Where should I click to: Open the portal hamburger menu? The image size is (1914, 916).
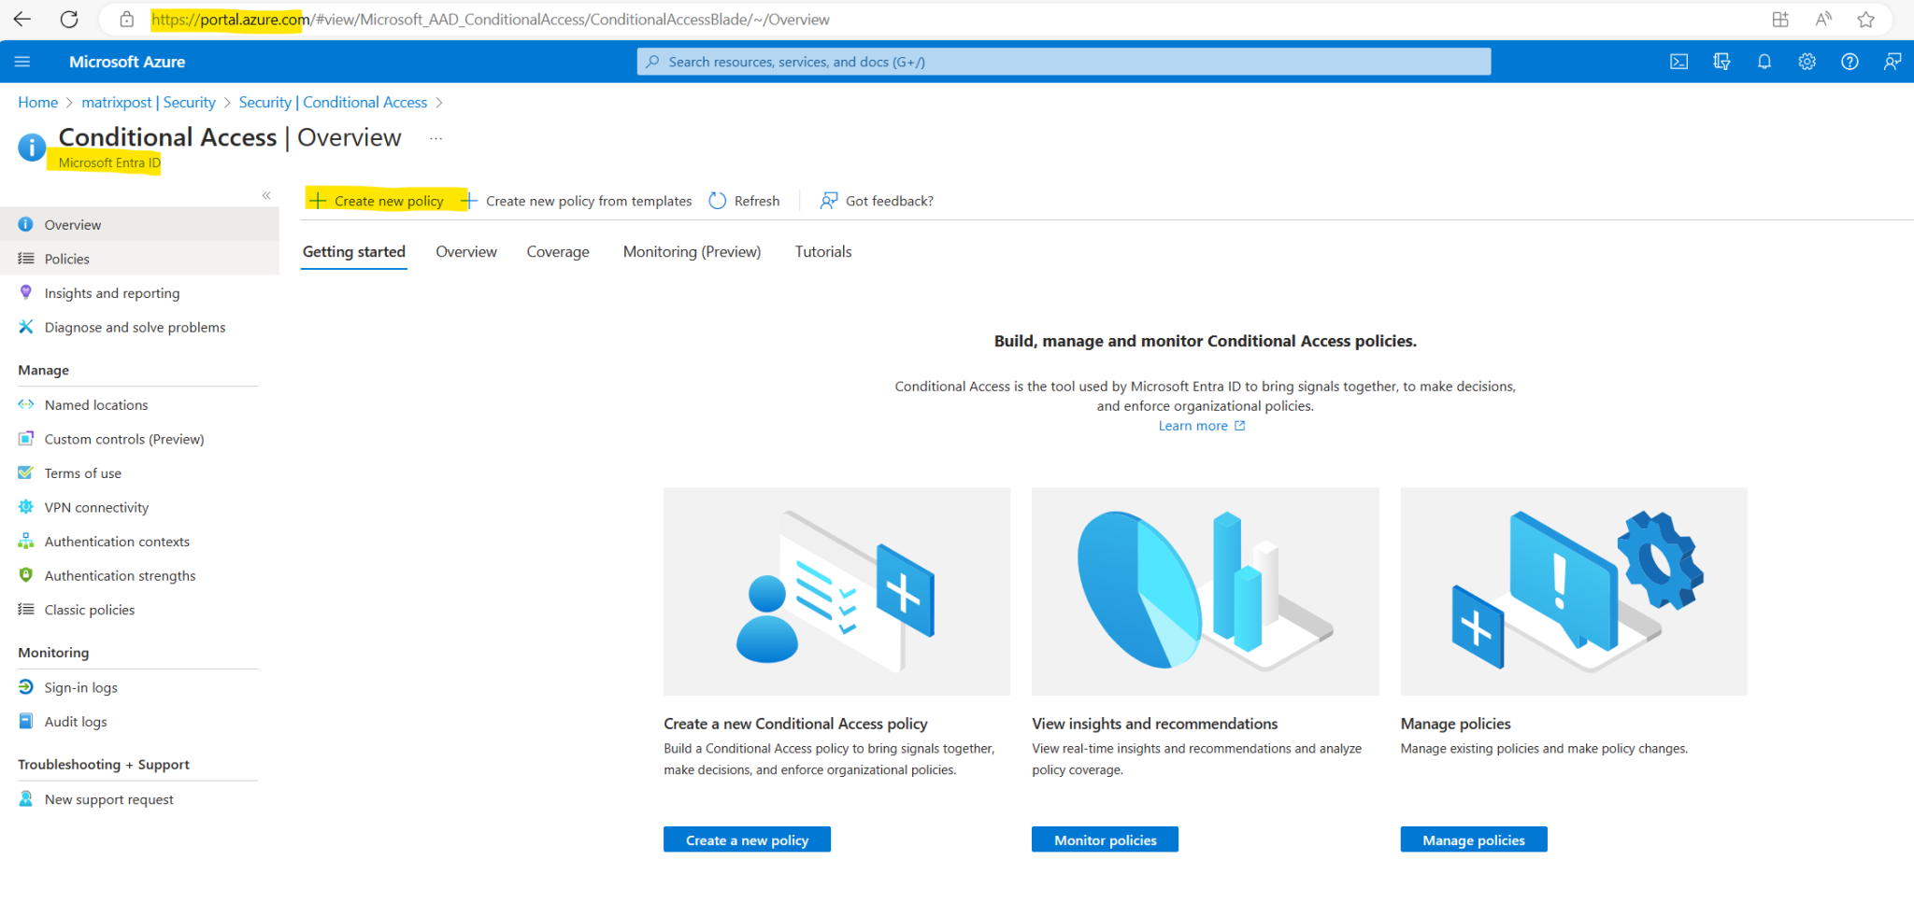[22, 61]
